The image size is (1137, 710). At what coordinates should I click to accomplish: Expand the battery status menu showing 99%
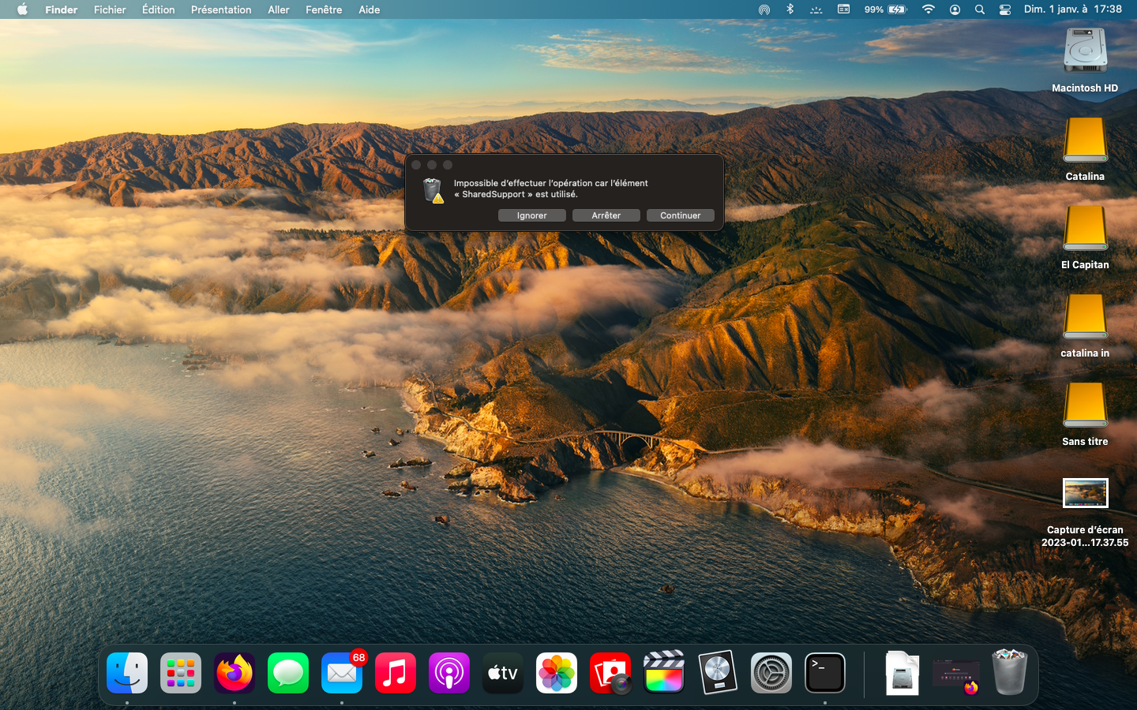pyautogui.click(x=886, y=9)
